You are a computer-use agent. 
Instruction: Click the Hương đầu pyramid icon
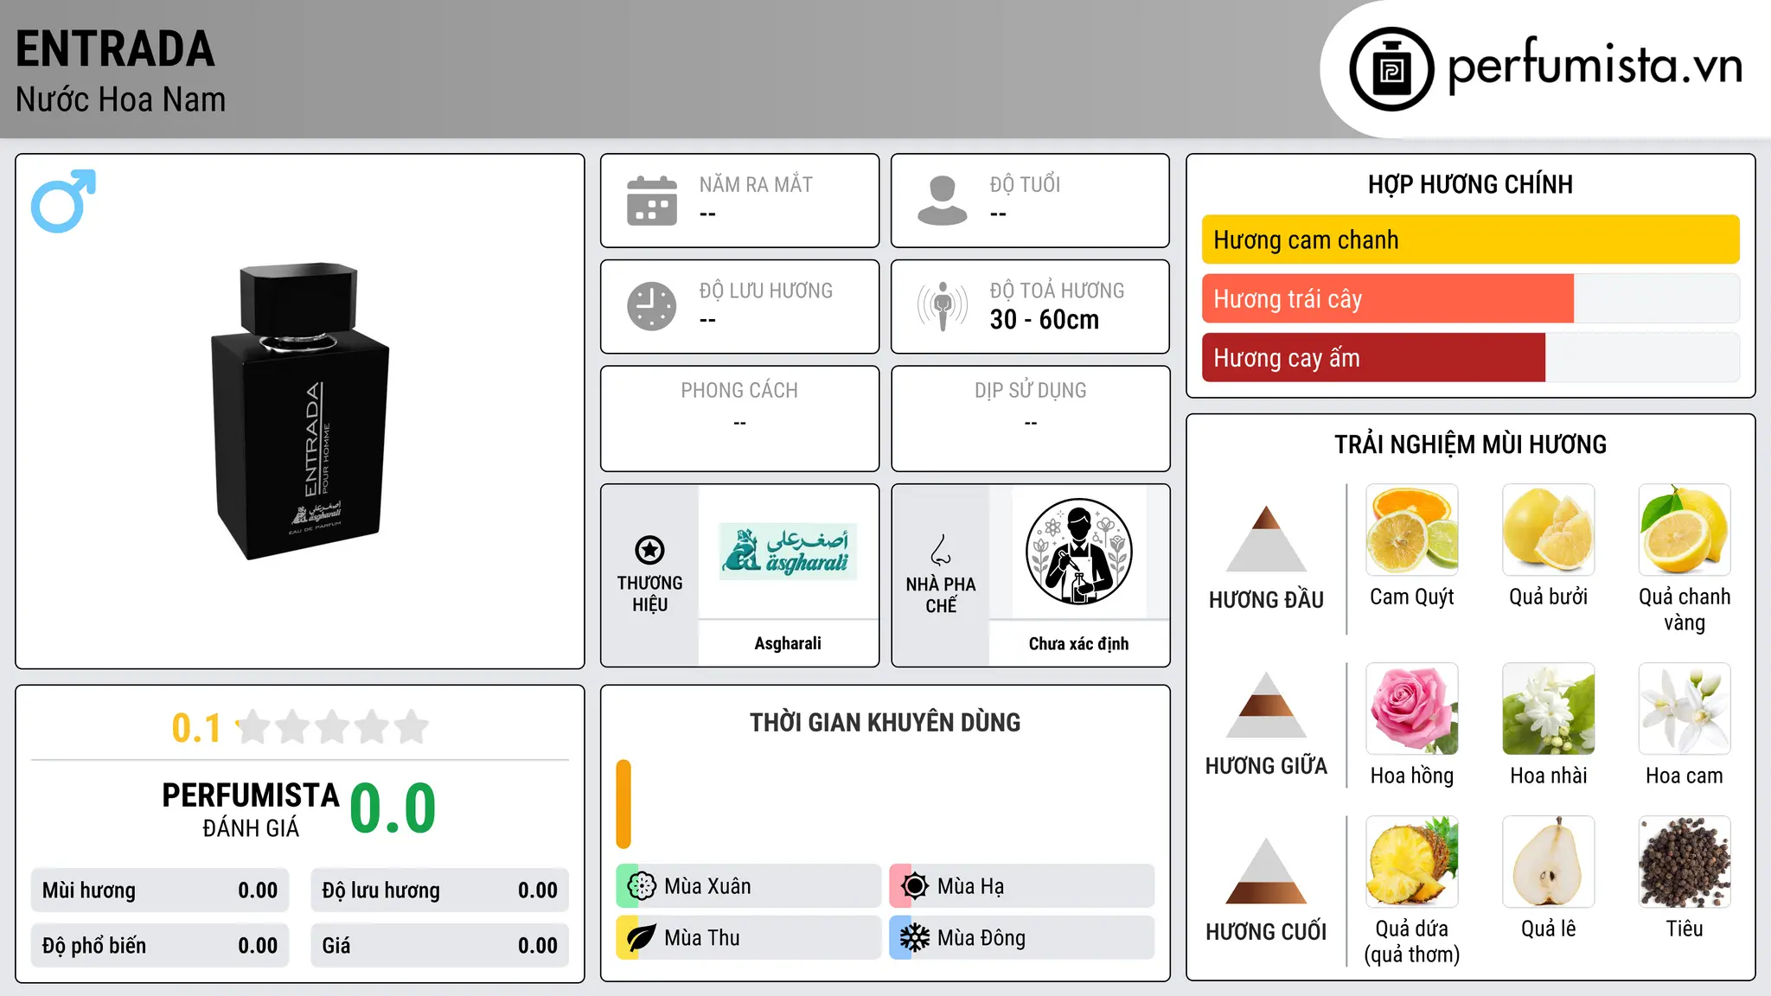tap(1266, 539)
